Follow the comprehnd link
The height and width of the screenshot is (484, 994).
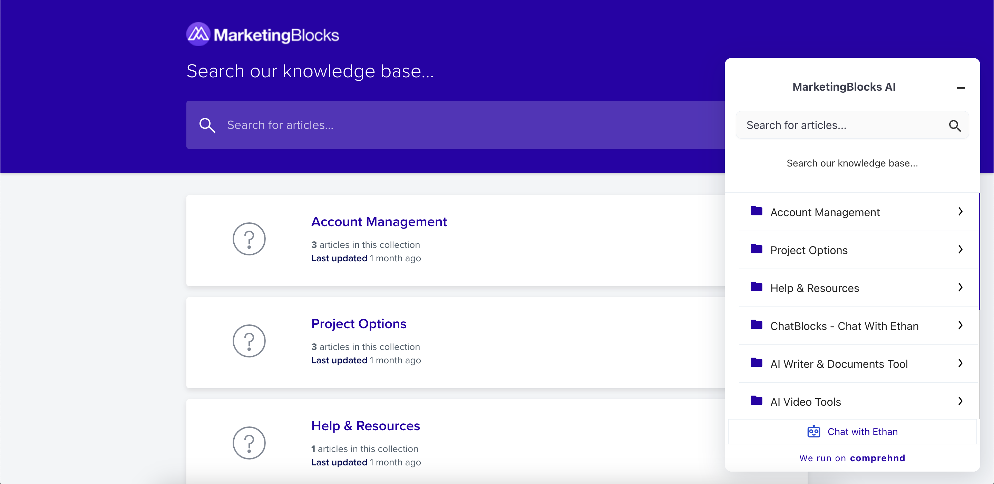[x=877, y=458]
